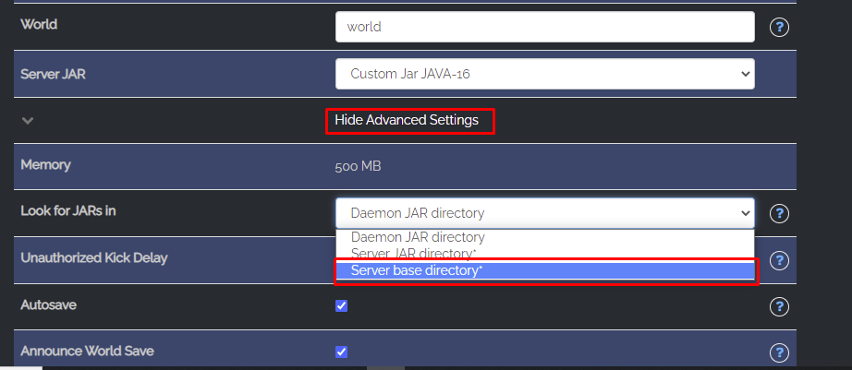The width and height of the screenshot is (852, 370).
Task: Click the Look for JARs in label
Action: pos(68,211)
